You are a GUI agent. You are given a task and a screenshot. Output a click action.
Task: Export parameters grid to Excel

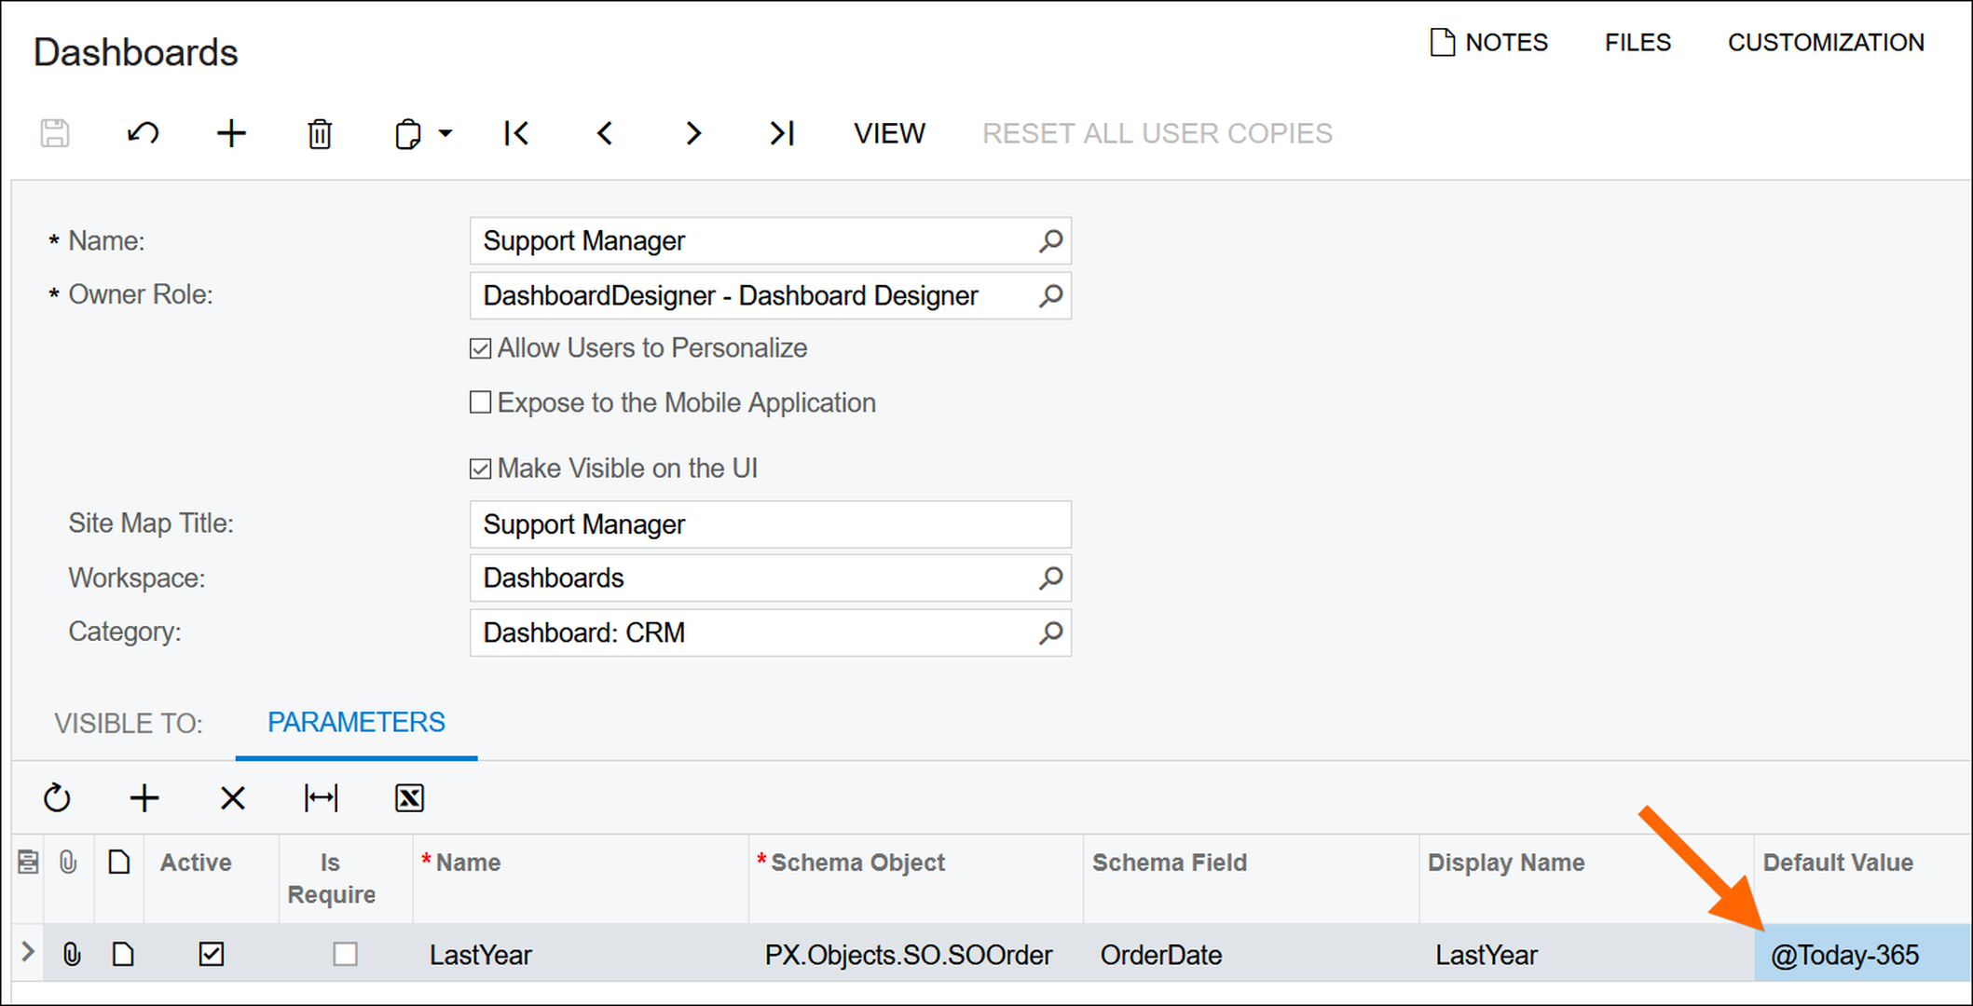409,798
